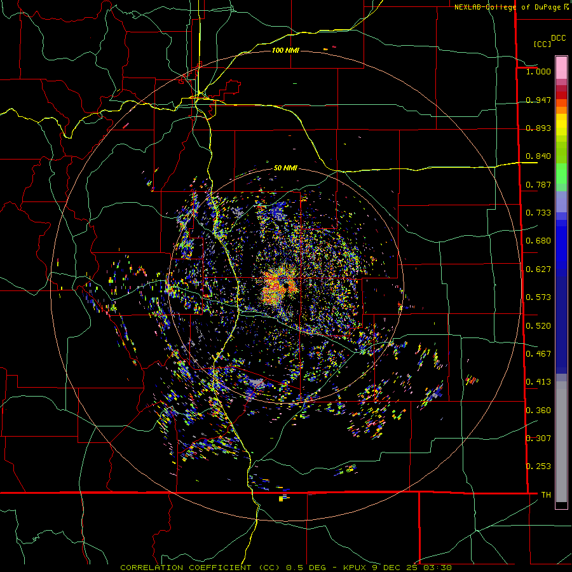Click the 0.467 color scale value

pyautogui.click(x=538, y=354)
